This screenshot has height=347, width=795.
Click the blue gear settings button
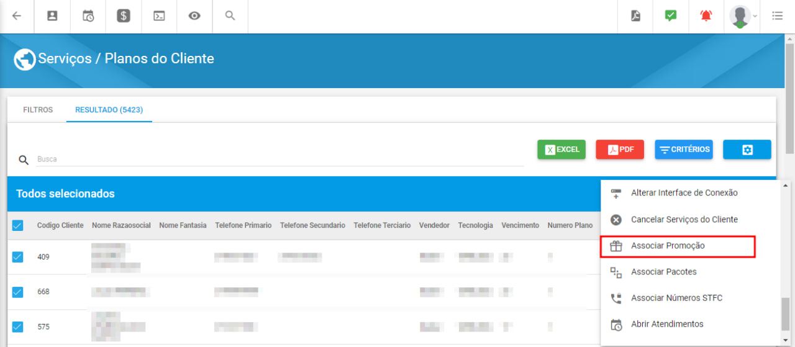click(747, 150)
